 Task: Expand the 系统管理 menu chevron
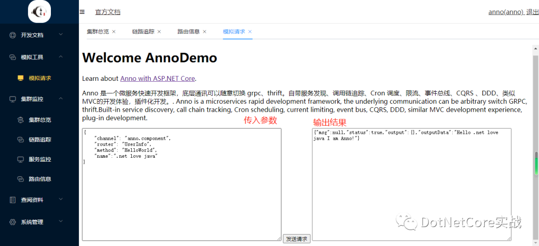61,222
